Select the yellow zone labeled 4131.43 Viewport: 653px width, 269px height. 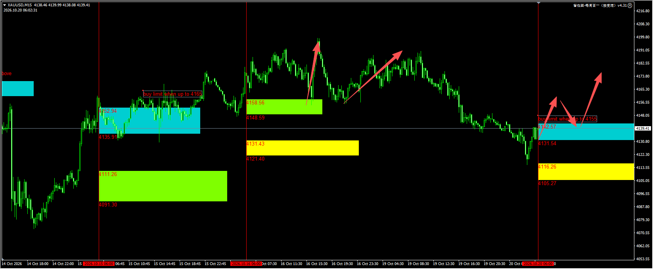tap(303, 148)
